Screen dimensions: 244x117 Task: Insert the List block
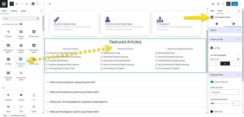pyautogui.click(x=34, y=97)
